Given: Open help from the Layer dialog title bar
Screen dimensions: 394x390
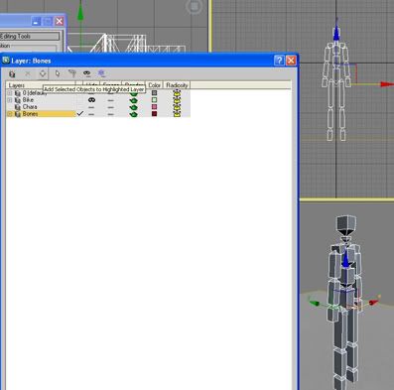Looking at the screenshot, I should pyautogui.click(x=279, y=61).
